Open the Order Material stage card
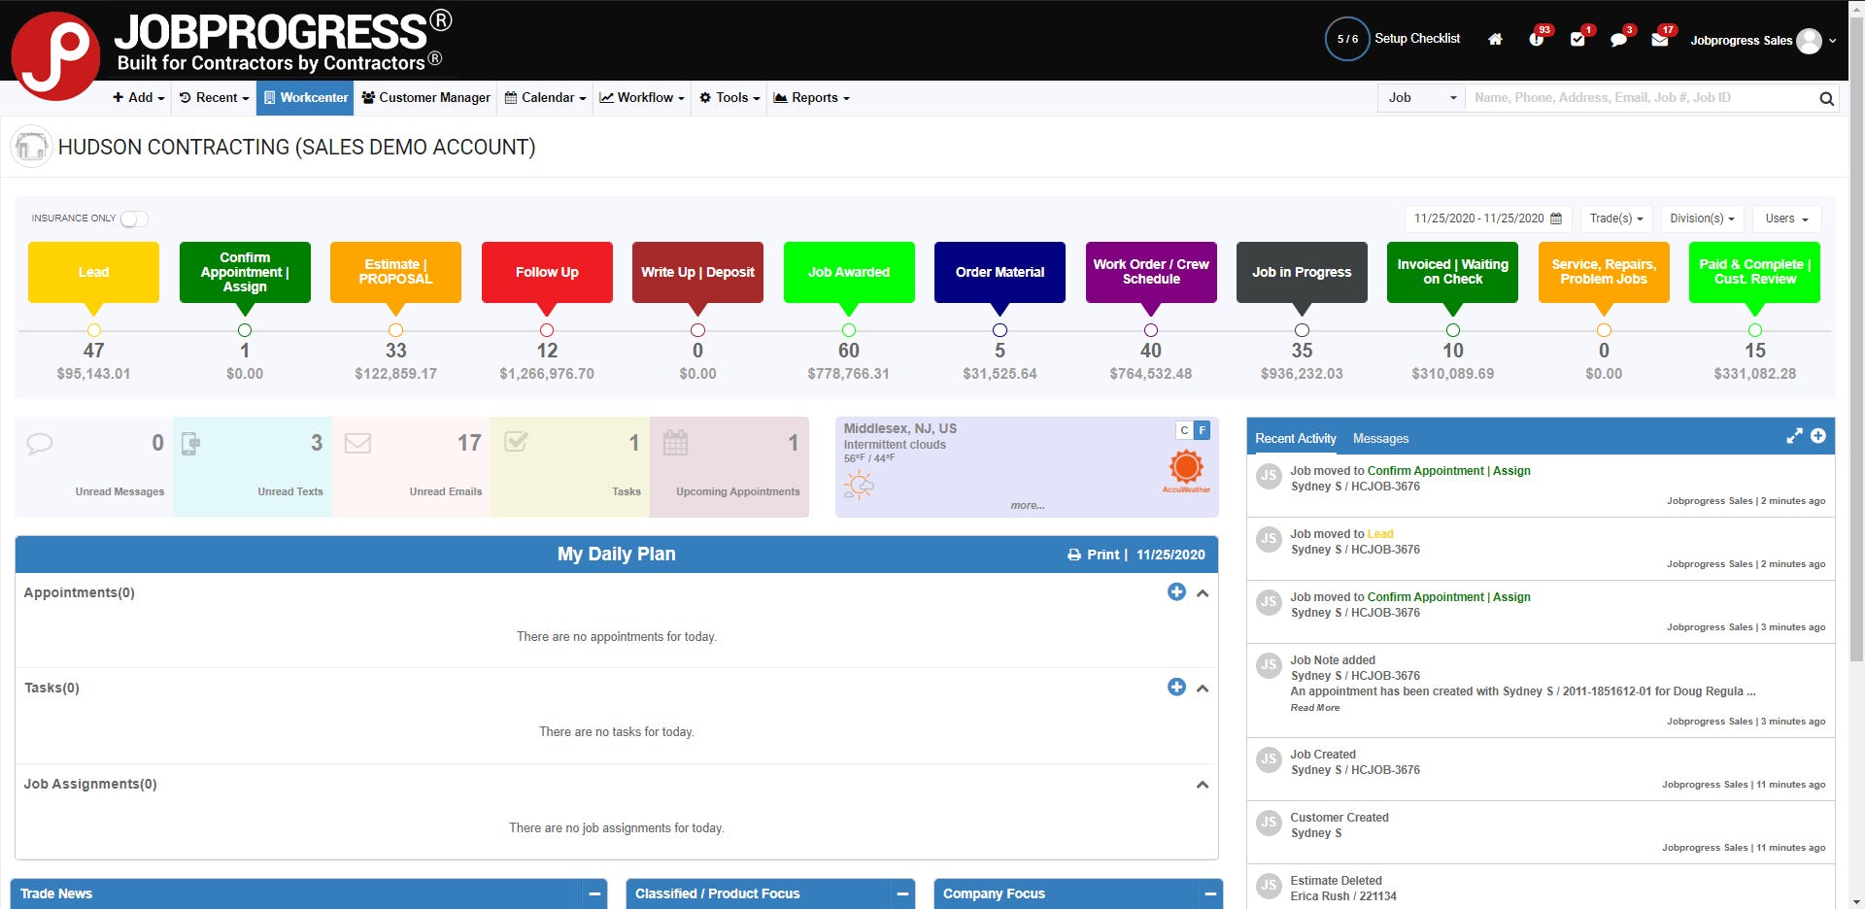The height and width of the screenshot is (909, 1865). pos(1000,273)
